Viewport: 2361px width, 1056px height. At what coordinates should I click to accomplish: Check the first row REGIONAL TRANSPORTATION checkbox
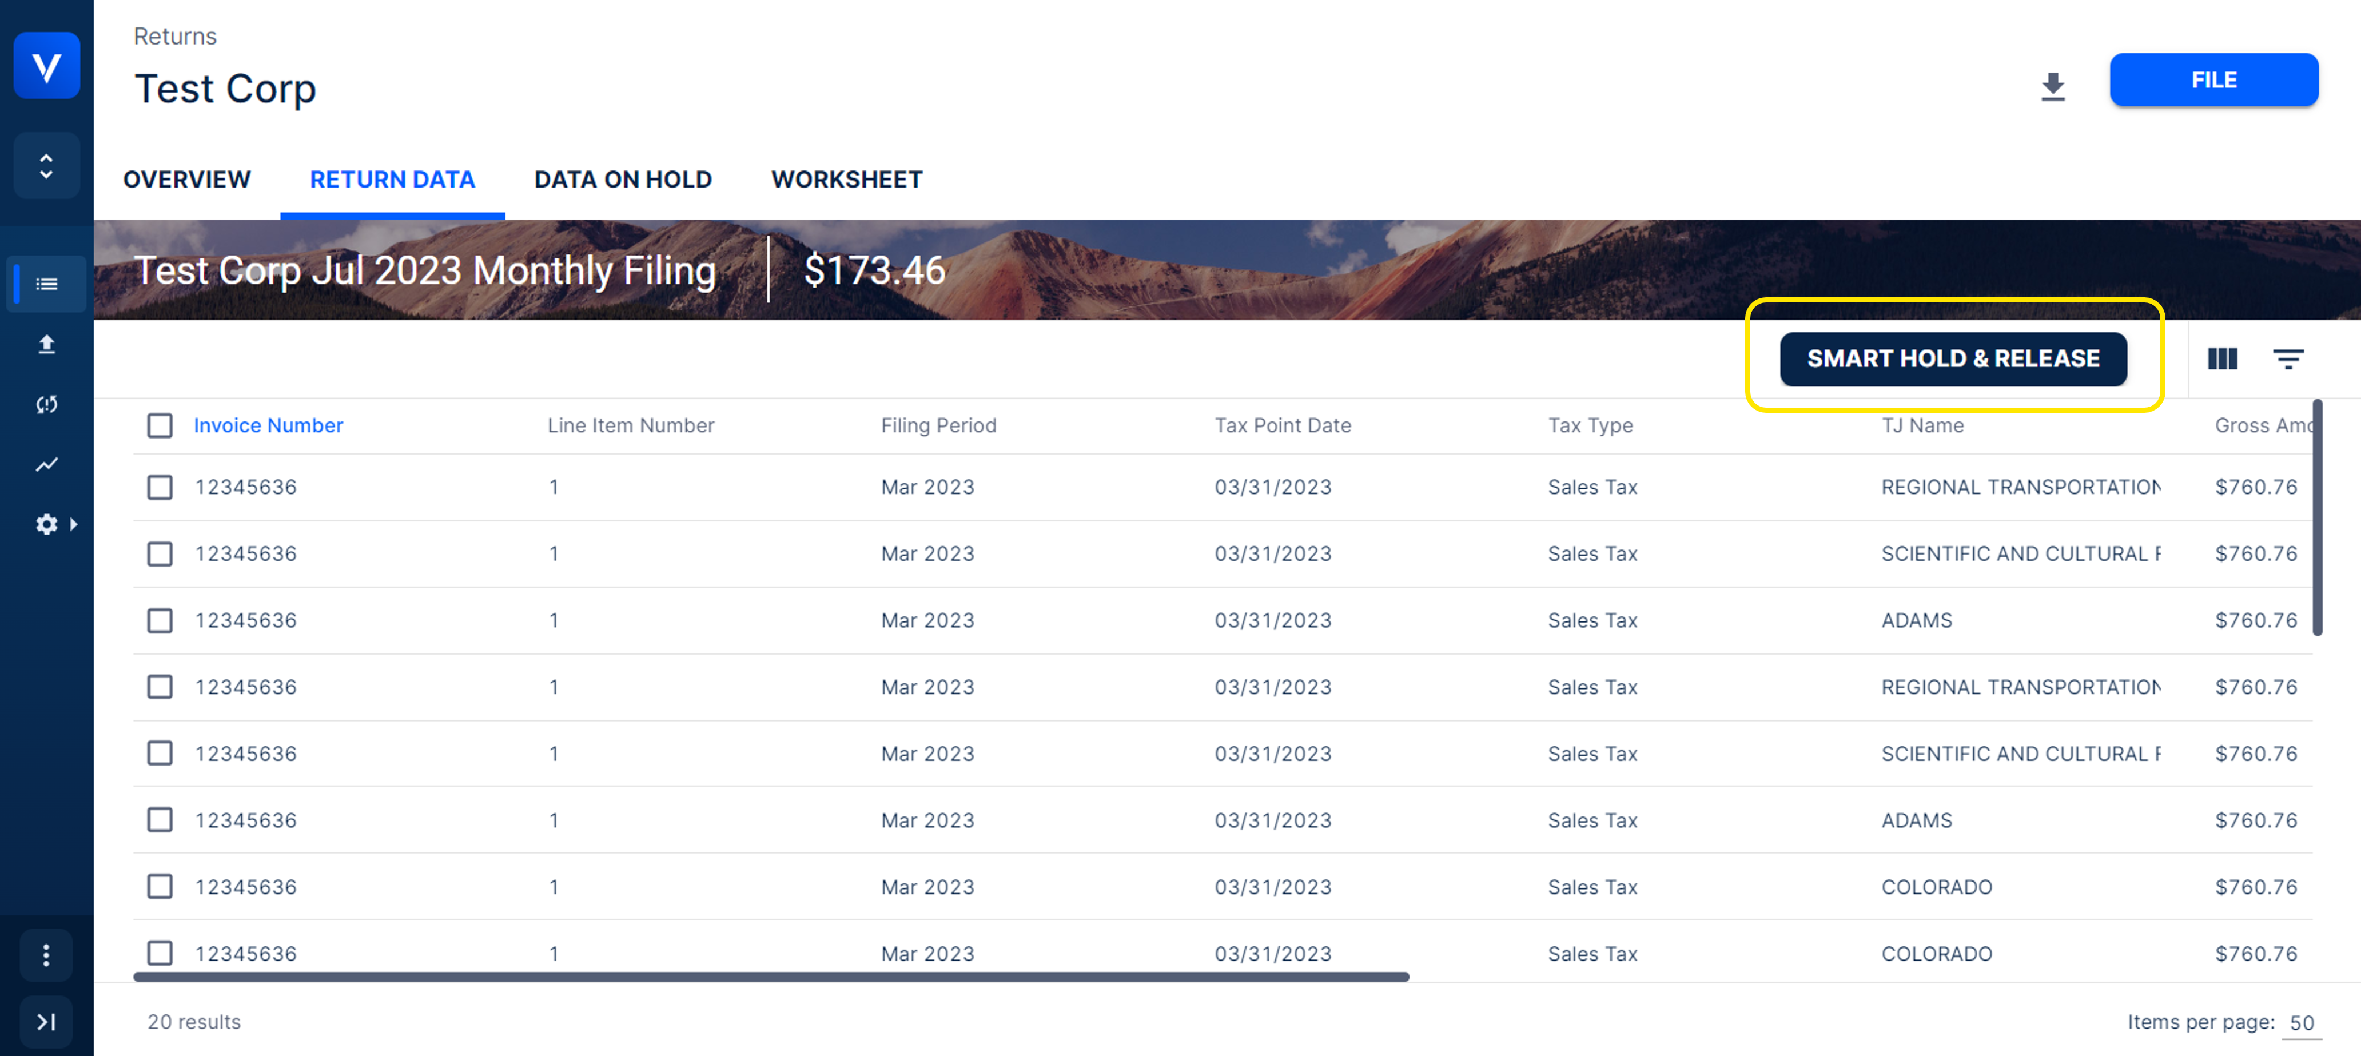pyautogui.click(x=160, y=487)
